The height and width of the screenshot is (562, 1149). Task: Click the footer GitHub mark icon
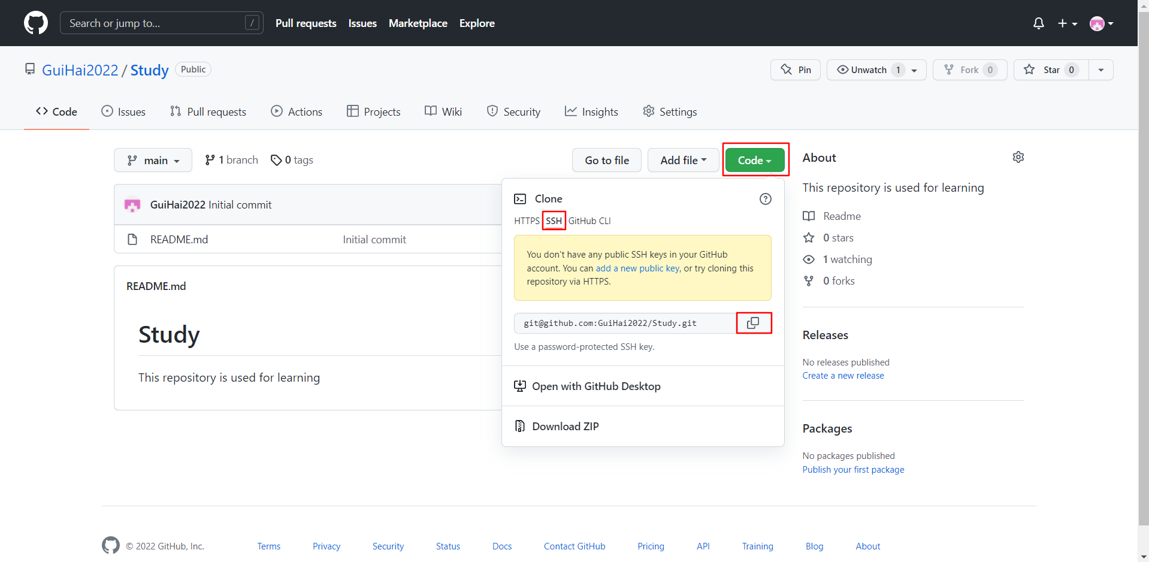[x=111, y=545]
